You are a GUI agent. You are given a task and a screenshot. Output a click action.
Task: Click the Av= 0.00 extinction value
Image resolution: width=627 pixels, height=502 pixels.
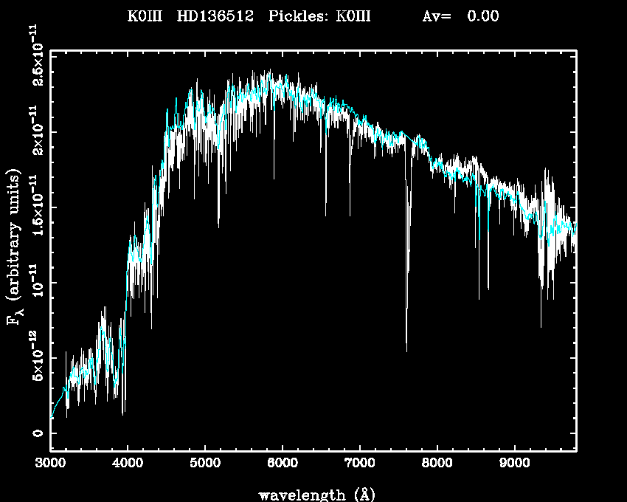[460, 16]
